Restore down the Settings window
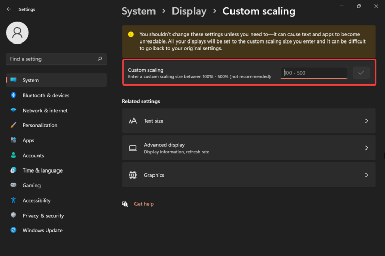This screenshot has width=385, height=256. click(359, 6)
